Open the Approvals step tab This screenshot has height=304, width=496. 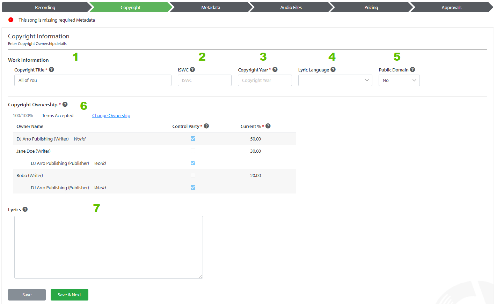451,7
